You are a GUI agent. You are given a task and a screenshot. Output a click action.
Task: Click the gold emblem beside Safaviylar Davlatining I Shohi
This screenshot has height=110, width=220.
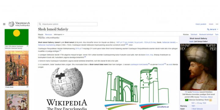pos(211,100)
